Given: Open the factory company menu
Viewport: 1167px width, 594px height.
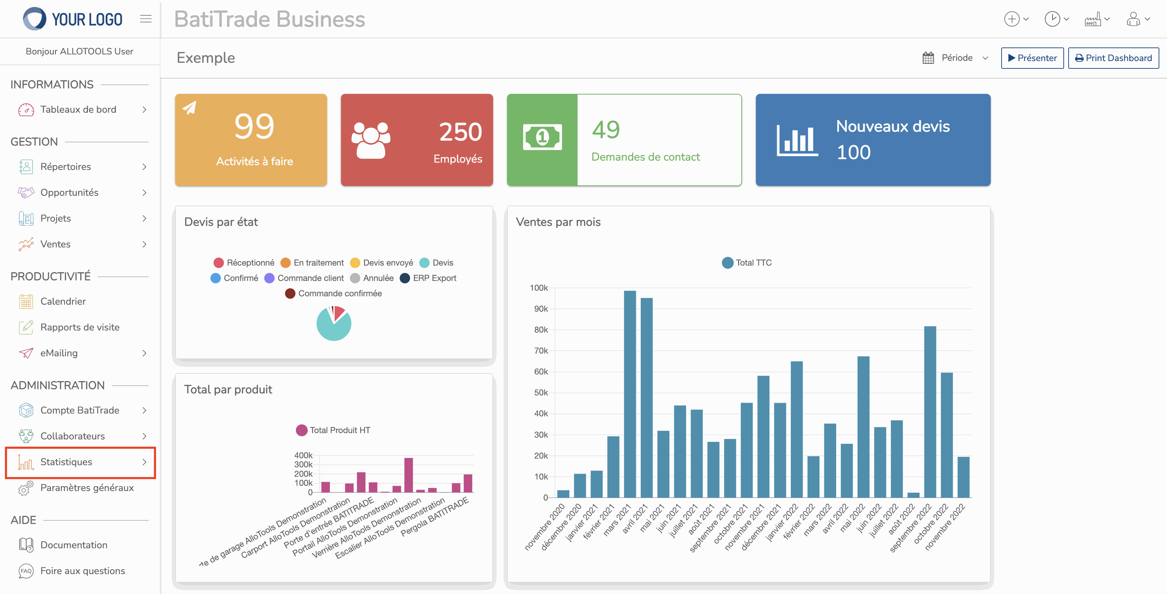Looking at the screenshot, I should [x=1097, y=19].
